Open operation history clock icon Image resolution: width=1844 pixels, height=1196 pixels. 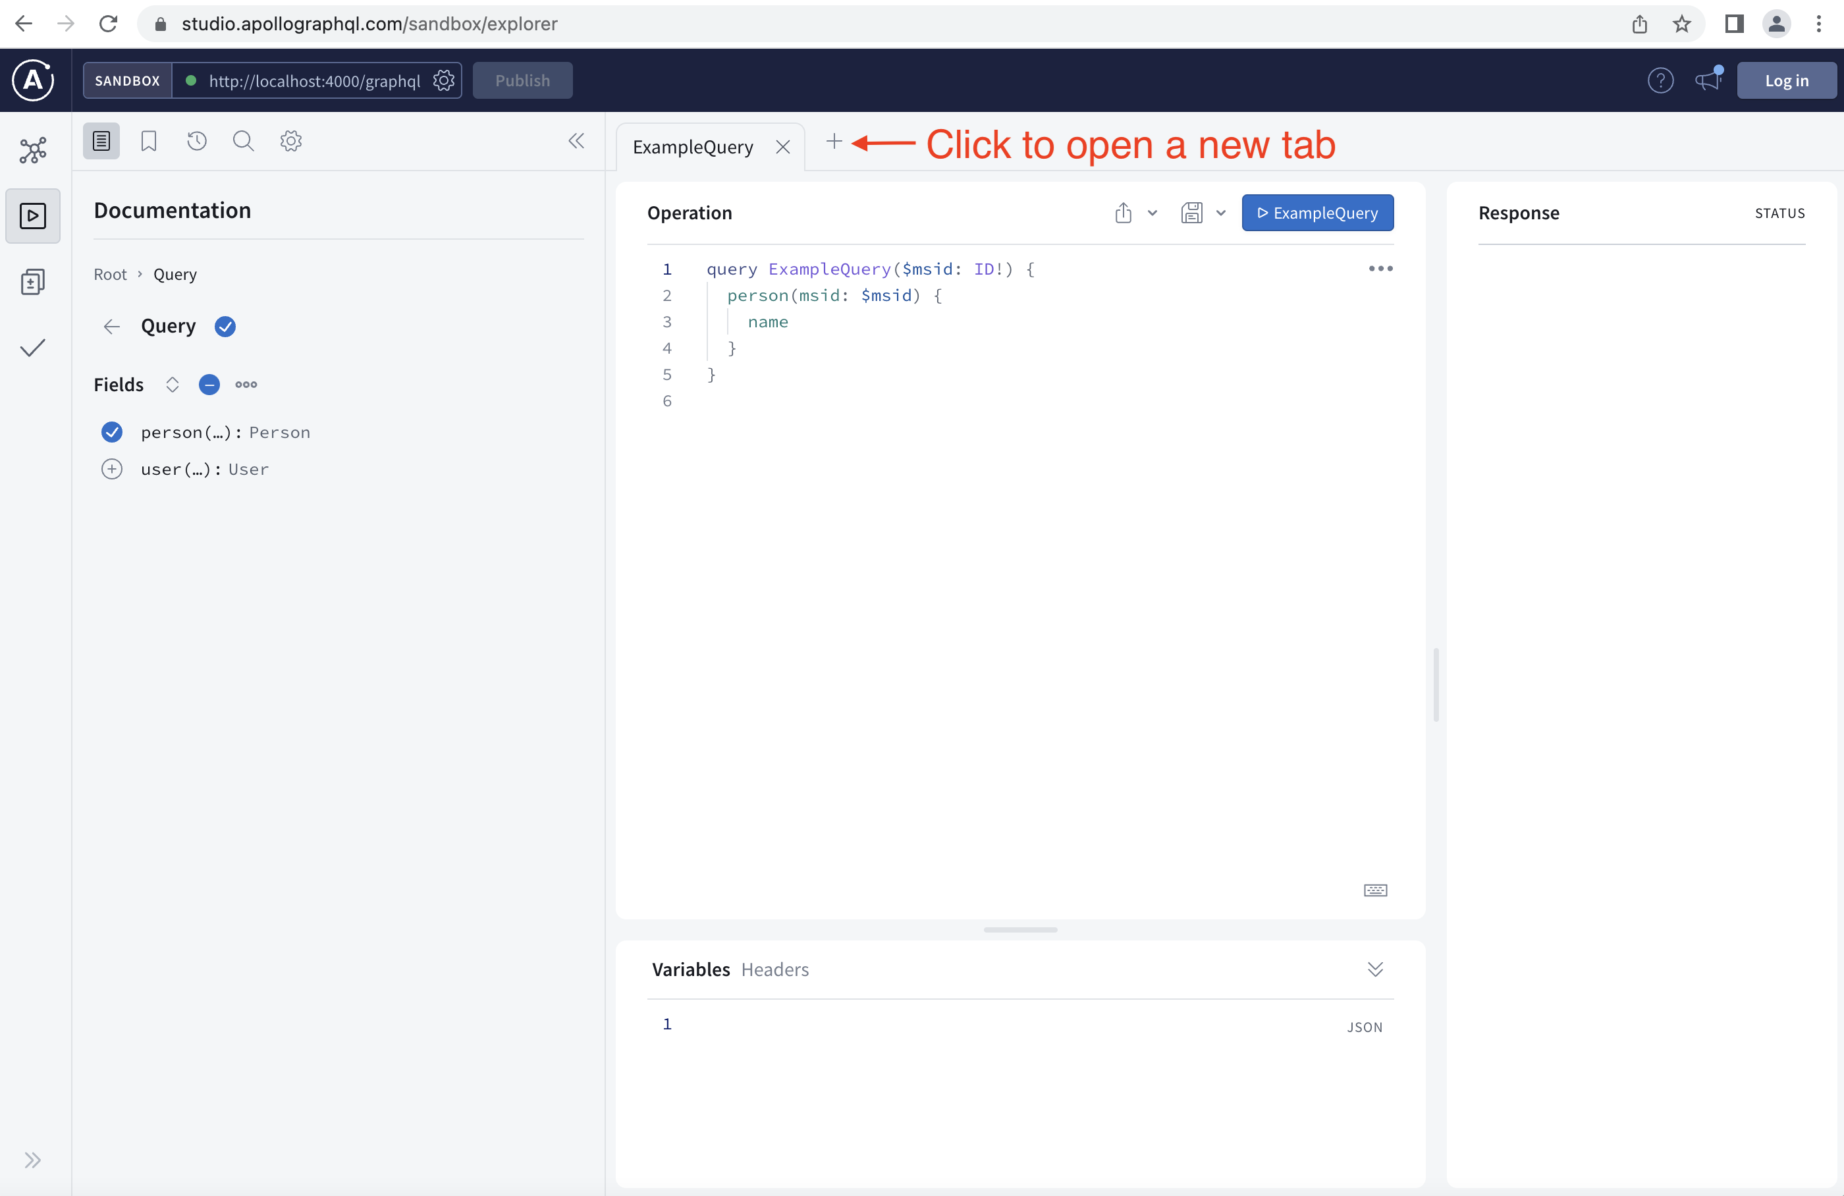click(x=197, y=141)
